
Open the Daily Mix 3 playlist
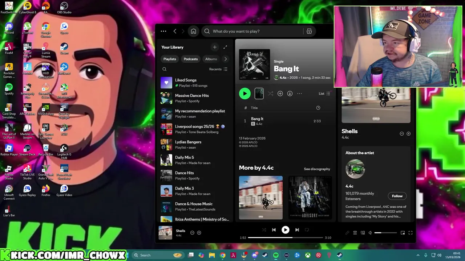coord(195,191)
